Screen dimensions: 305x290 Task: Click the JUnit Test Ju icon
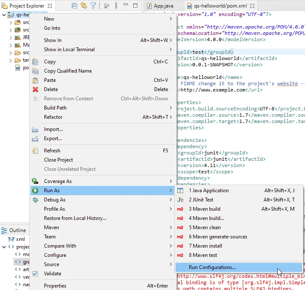point(180,200)
